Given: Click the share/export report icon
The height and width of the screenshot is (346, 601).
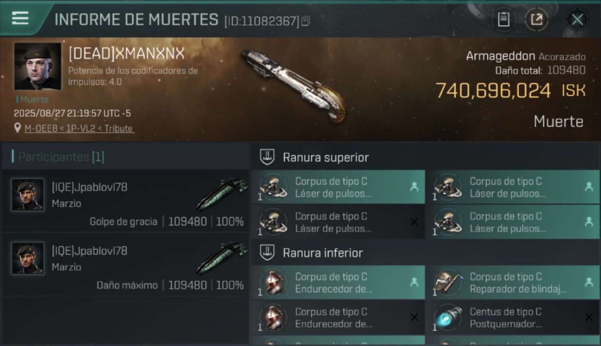Looking at the screenshot, I should (x=537, y=19).
